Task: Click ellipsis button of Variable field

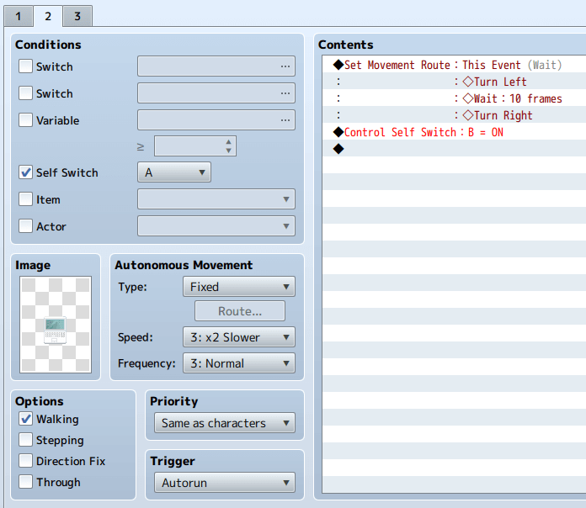Action: (285, 120)
